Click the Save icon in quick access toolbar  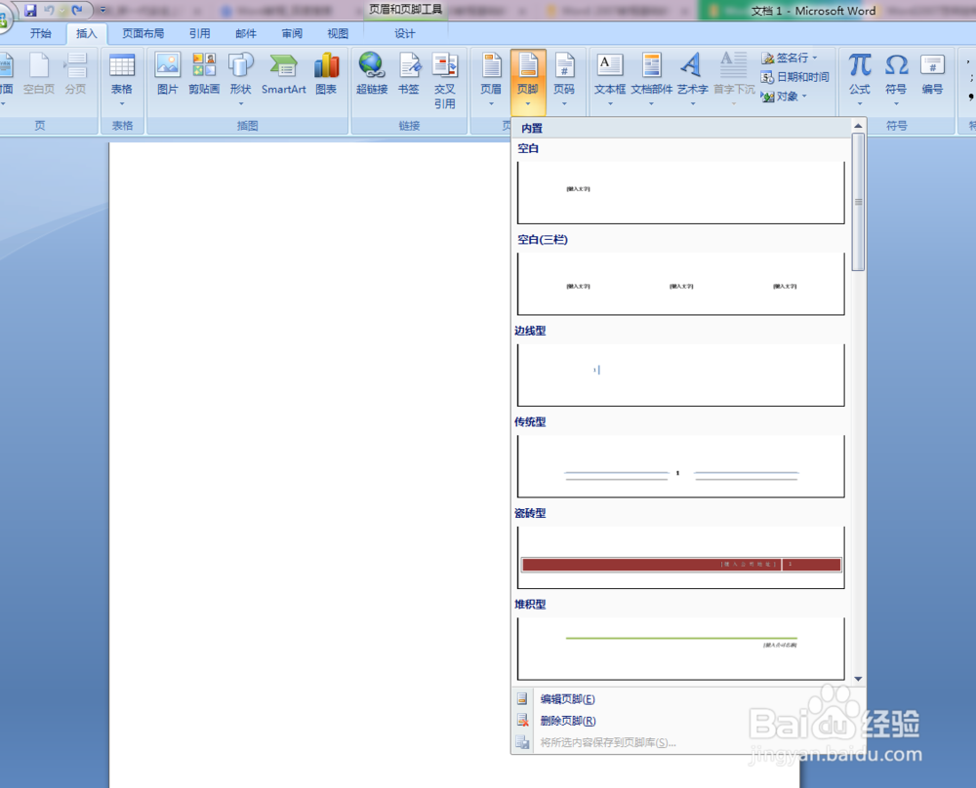coord(30,10)
